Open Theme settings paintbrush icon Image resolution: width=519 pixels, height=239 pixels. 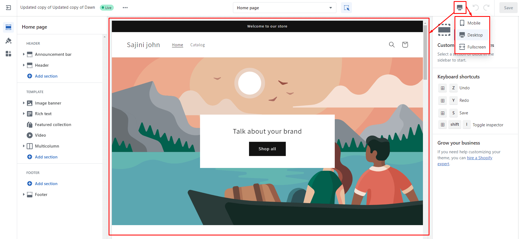pos(8,41)
